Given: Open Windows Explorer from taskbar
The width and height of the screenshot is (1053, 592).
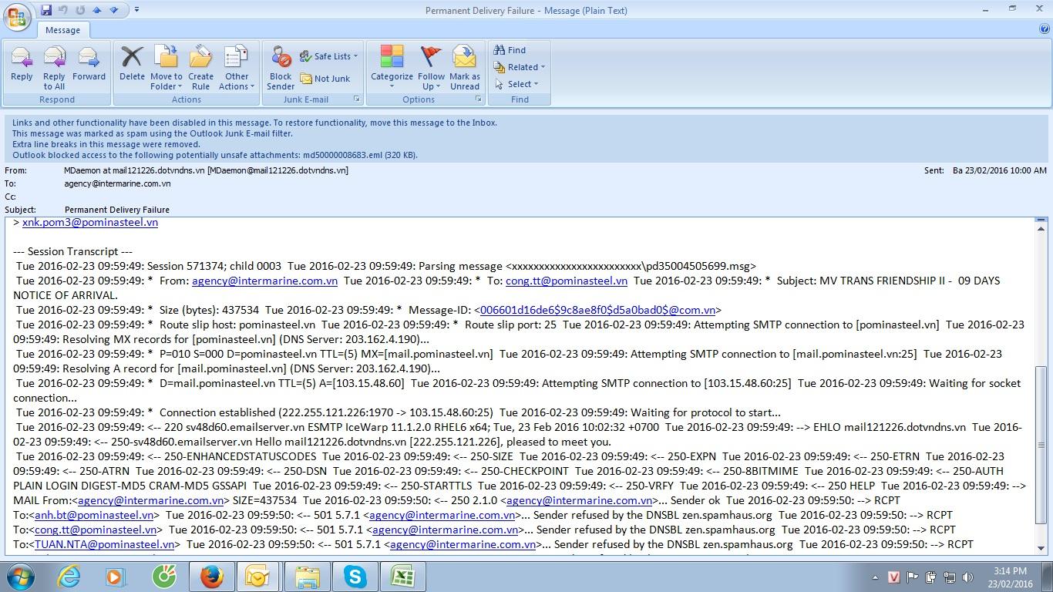Looking at the screenshot, I should (308, 577).
